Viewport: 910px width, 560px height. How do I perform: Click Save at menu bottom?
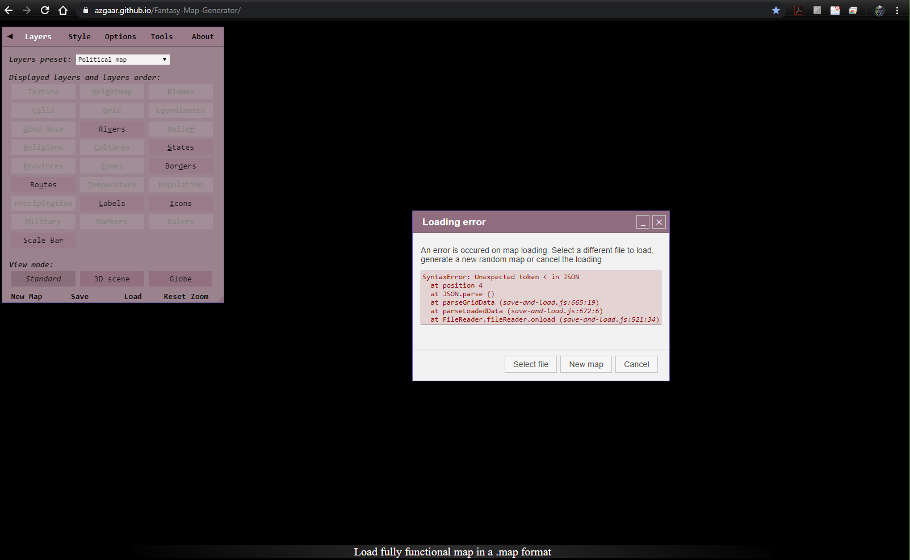(79, 297)
